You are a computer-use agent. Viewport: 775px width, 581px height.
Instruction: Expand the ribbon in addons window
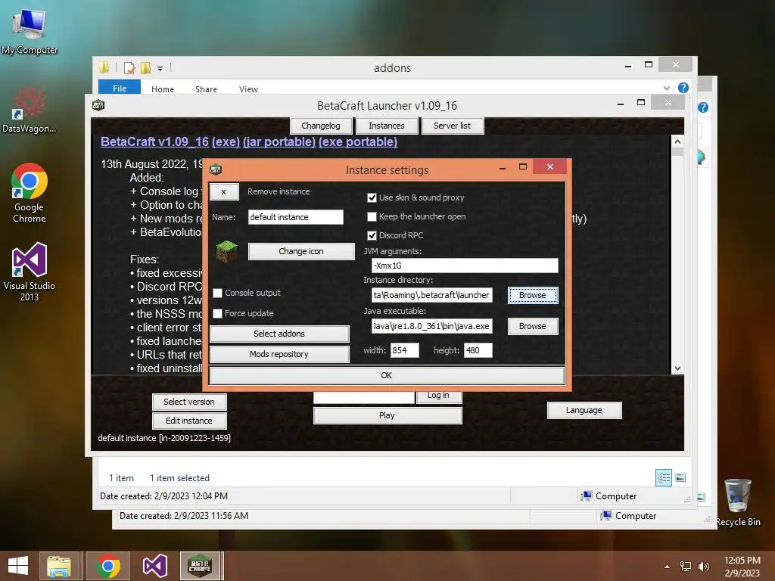(667, 88)
